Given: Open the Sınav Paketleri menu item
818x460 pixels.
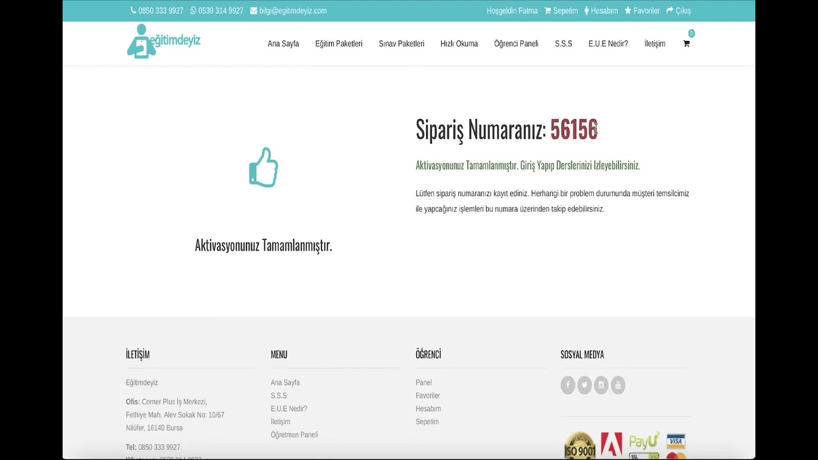Looking at the screenshot, I should (401, 44).
